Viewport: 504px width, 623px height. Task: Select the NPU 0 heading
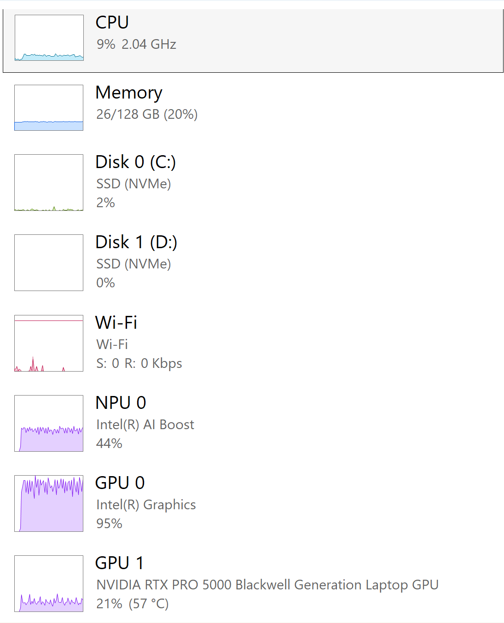pos(121,402)
